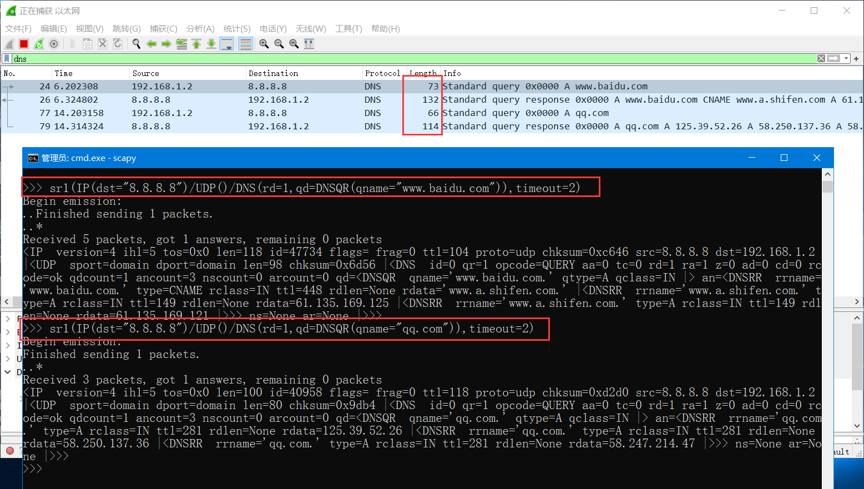Go to the previous packet

[x=151, y=44]
